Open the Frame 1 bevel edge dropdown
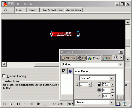Viewport: 132px width, 108px height. pos(112,78)
